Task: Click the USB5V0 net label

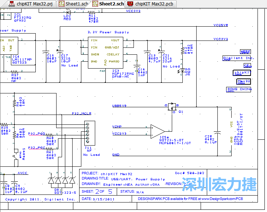Action: pyautogui.click(x=119, y=106)
